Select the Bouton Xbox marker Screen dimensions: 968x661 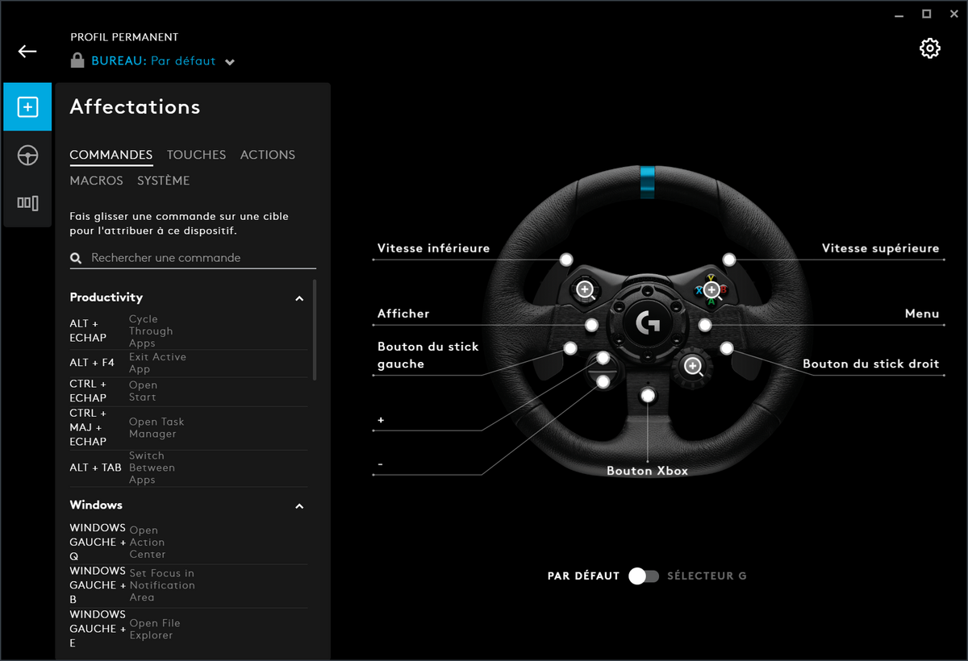648,395
